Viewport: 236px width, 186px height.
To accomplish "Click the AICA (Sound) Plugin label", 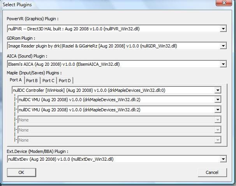I will pyautogui.click(x=27, y=56).
